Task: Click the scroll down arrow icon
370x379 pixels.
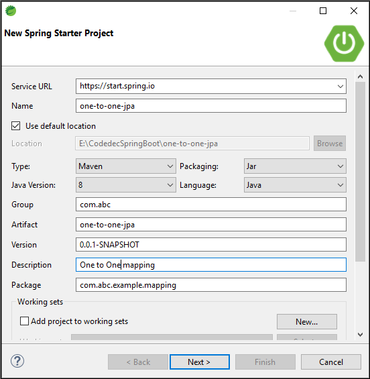Action: 360,335
